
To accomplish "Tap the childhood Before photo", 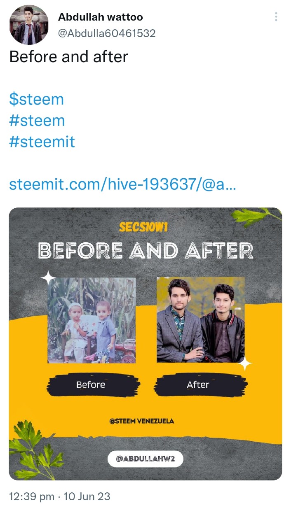I will (92, 320).
